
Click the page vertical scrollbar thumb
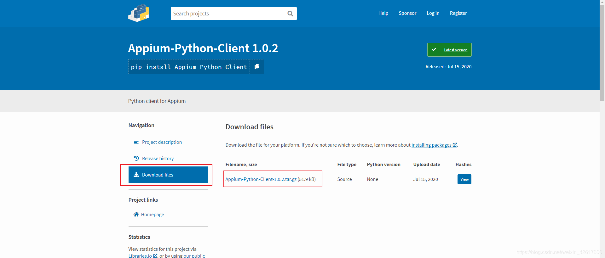tap(602, 50)
